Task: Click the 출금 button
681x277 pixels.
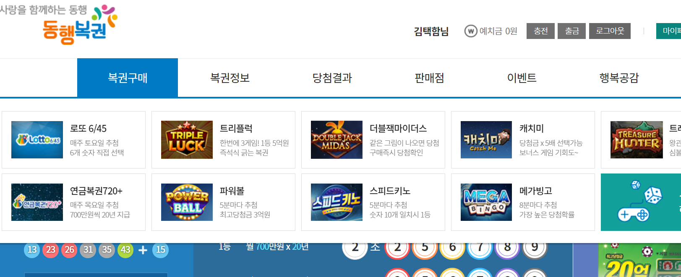Action: 571,31
